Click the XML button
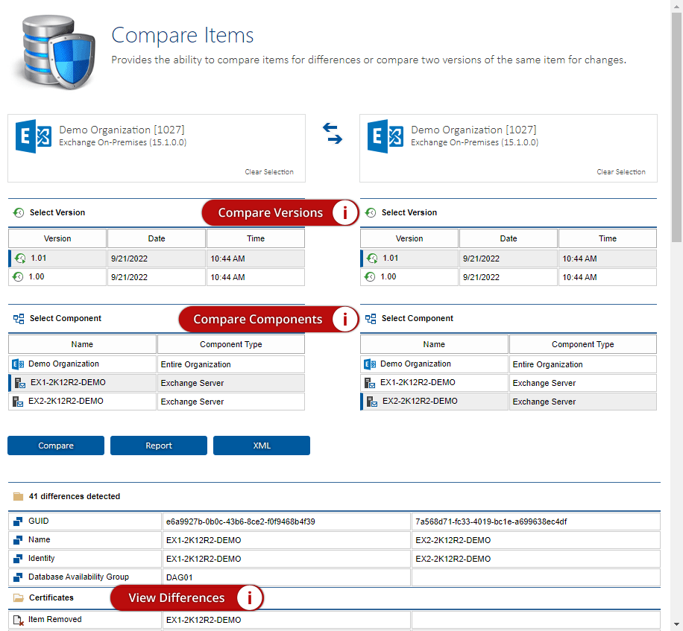683x631 pixels. [262, 445]
